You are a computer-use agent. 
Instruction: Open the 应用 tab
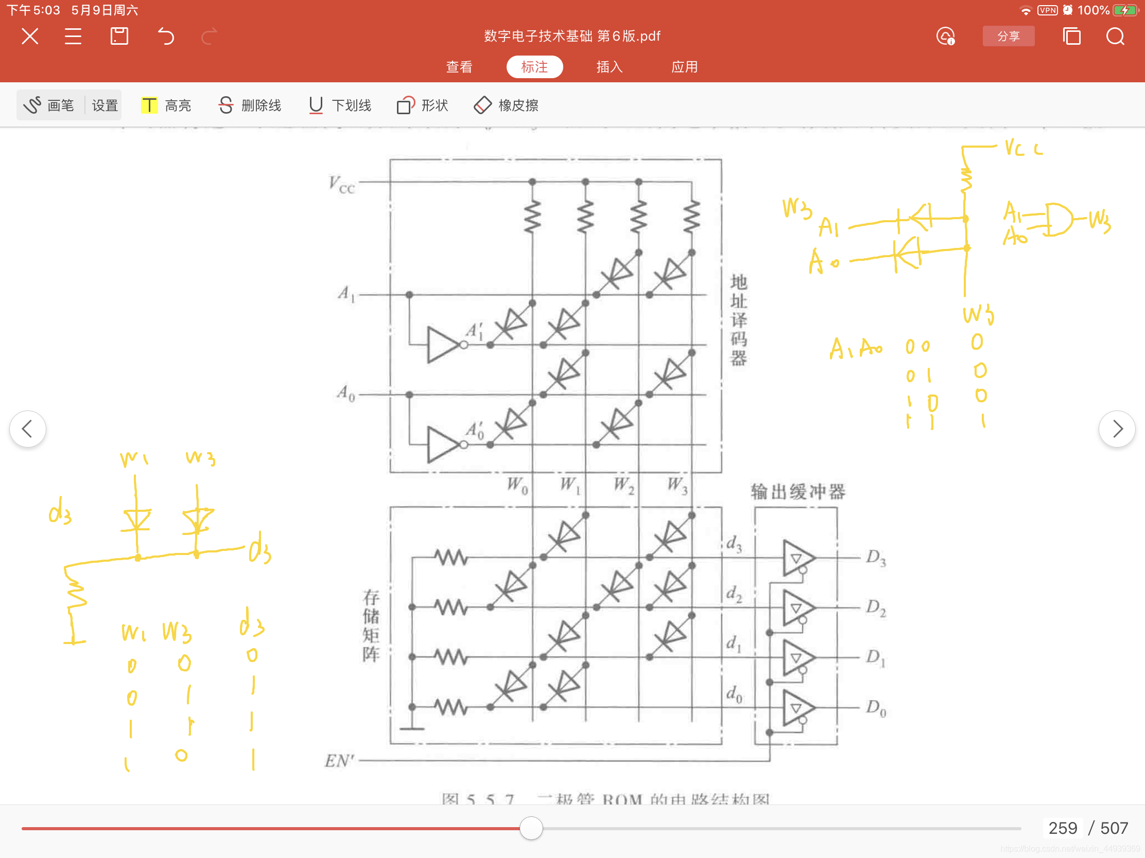684,67
